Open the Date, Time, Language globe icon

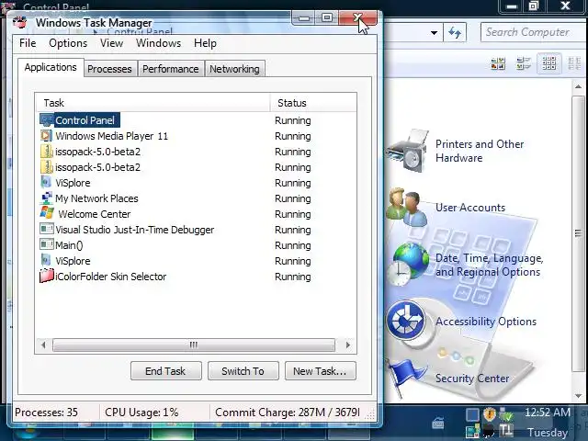tap(410, 264)
